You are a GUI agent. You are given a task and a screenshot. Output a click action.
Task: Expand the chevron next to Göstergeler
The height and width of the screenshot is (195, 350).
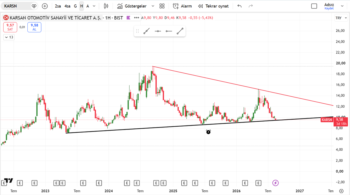pos(153,6)
